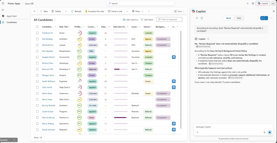Image resolution: width=277 pixels, height=143 pixels.
Task: Select the Pam Beasley row checkbox
Action: point(37,51)
